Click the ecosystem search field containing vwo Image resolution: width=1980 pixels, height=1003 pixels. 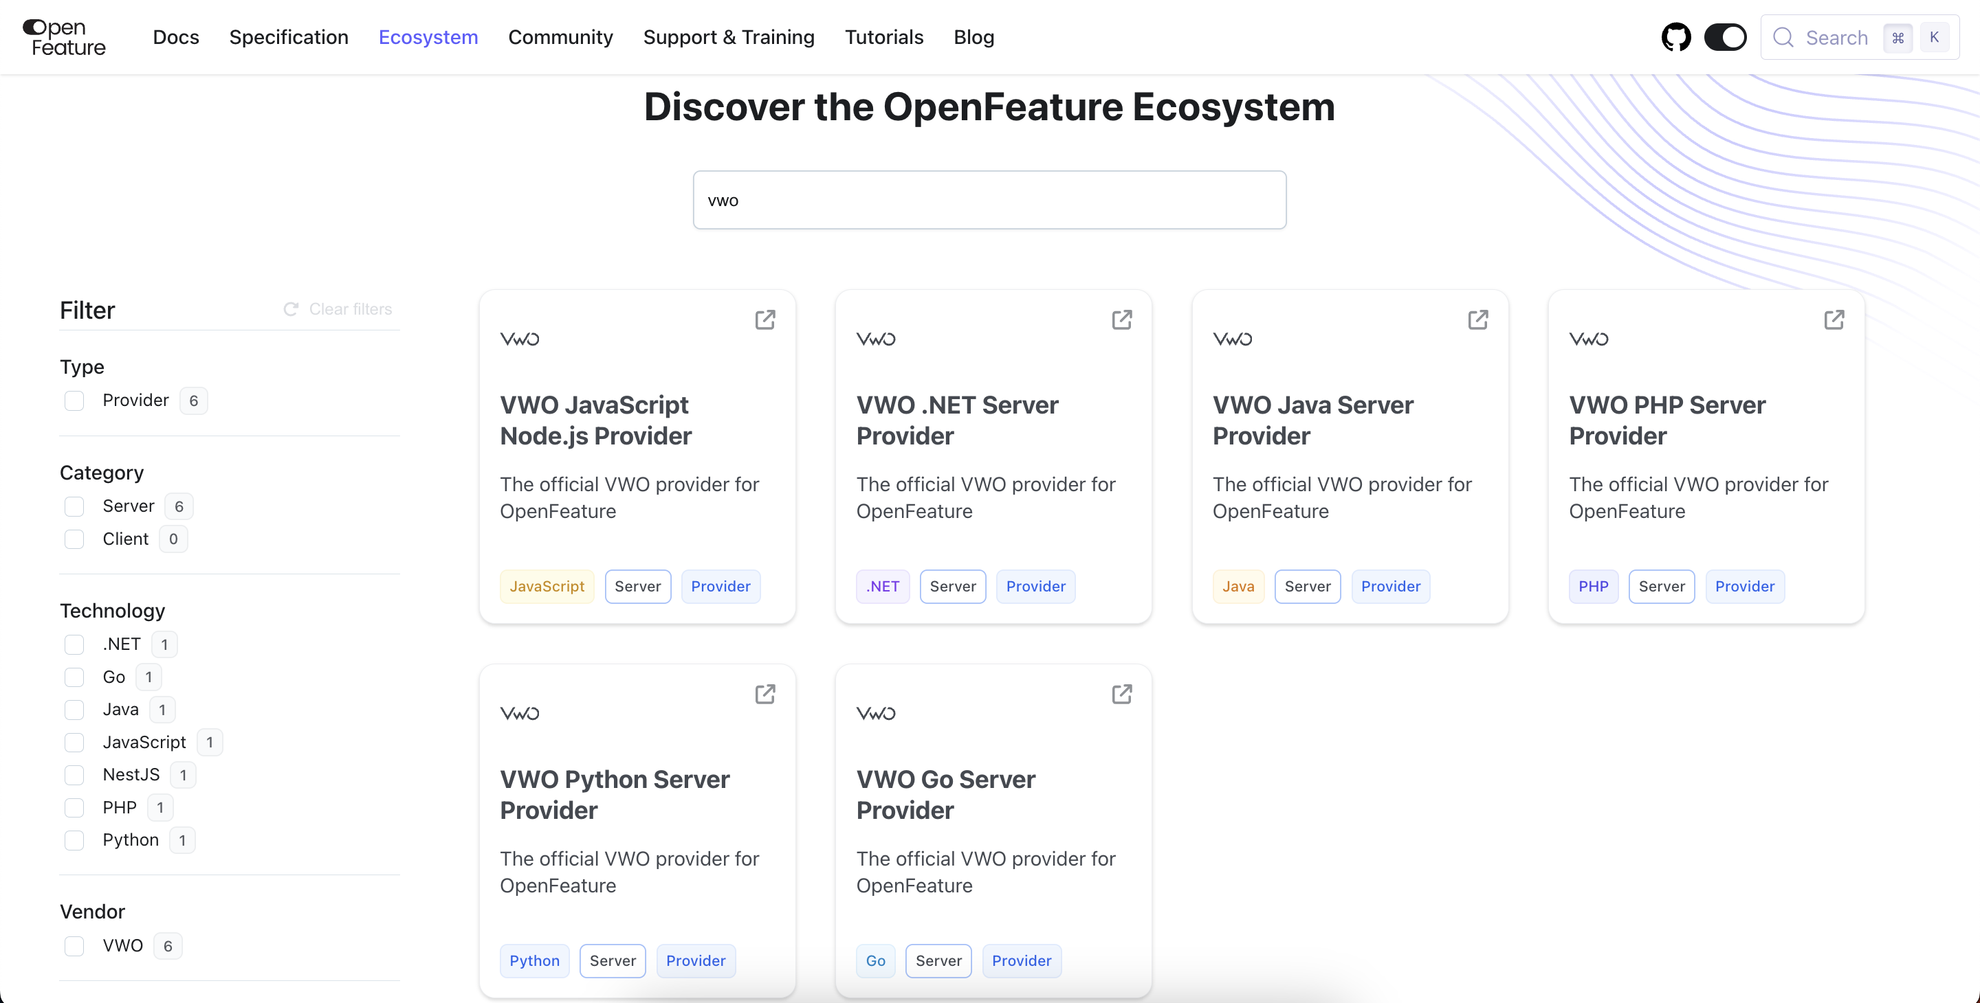point(989,200)
